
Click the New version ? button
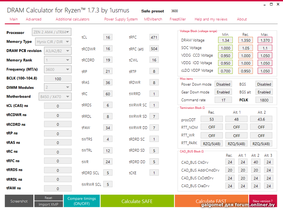pos(263,201)
